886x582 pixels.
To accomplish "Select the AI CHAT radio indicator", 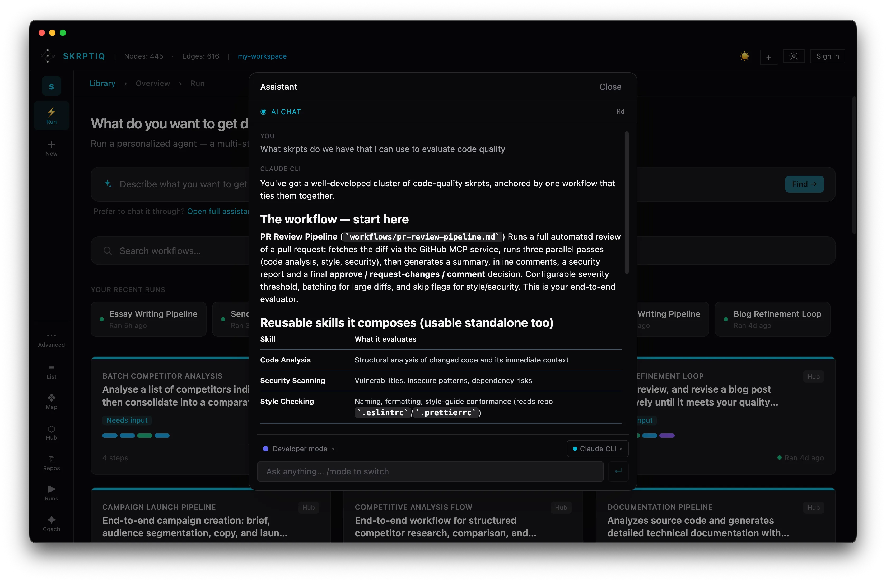I will pos(263,112).
